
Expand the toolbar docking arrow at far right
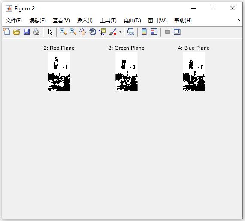tap(239, 20)
